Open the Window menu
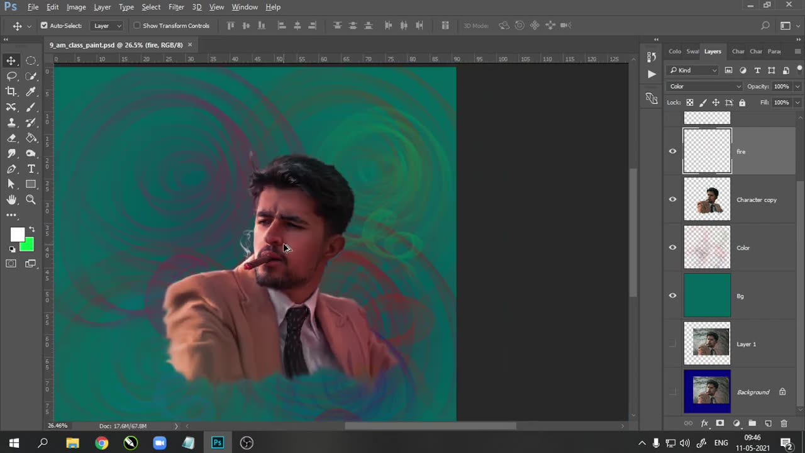The image size is (805, 453). coord(245,7)
